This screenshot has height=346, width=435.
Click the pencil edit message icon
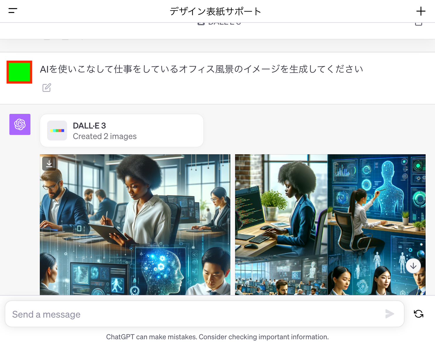(x=47, y=88)
